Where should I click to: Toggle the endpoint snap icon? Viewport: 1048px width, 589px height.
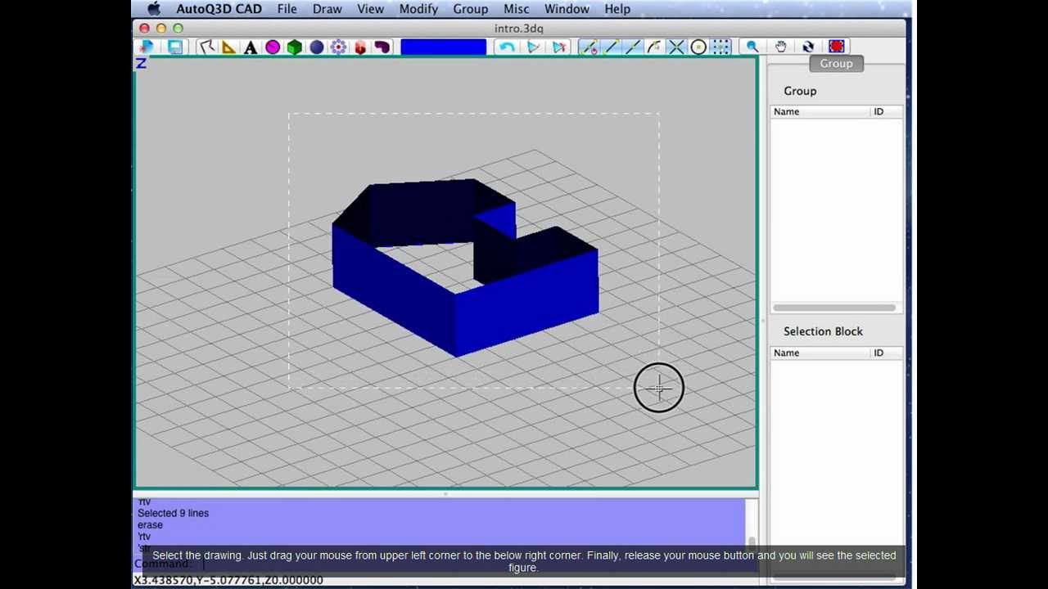point(588,47)
